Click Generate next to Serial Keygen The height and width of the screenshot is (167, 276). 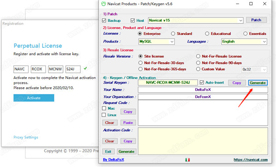click(x=258, y=83)
